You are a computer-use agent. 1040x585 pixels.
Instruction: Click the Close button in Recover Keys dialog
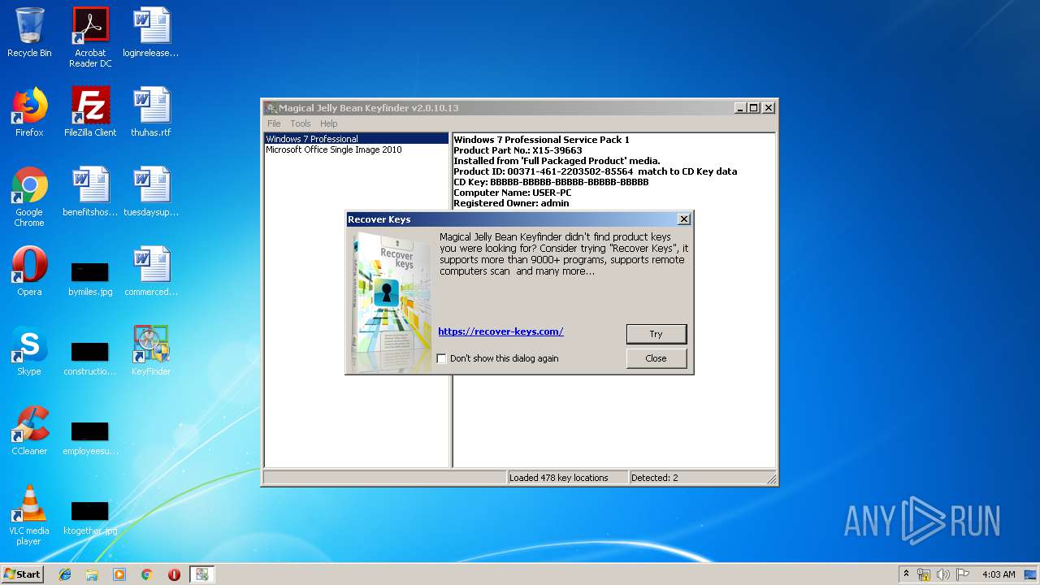(x=656, y=358)
